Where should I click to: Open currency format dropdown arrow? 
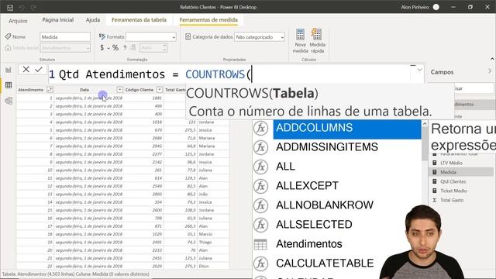[108, 48]
